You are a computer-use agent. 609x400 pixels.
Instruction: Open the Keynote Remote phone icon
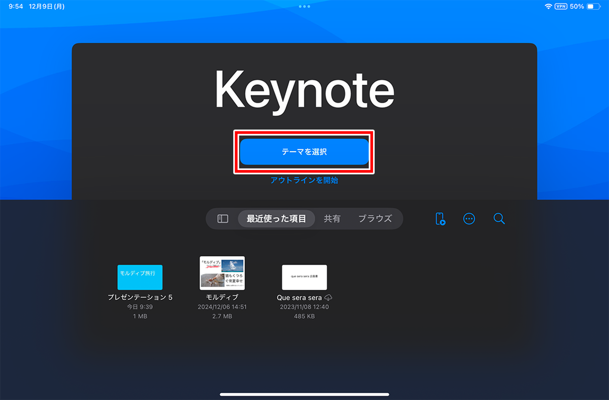(x=440, y=219)
